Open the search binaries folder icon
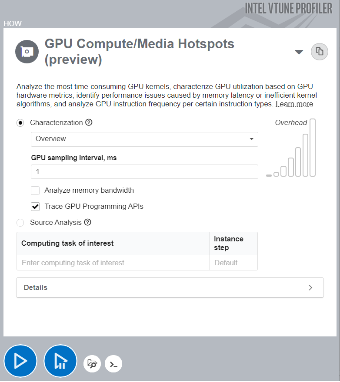This screenshot has width=340, height=382. click(92, 364)
